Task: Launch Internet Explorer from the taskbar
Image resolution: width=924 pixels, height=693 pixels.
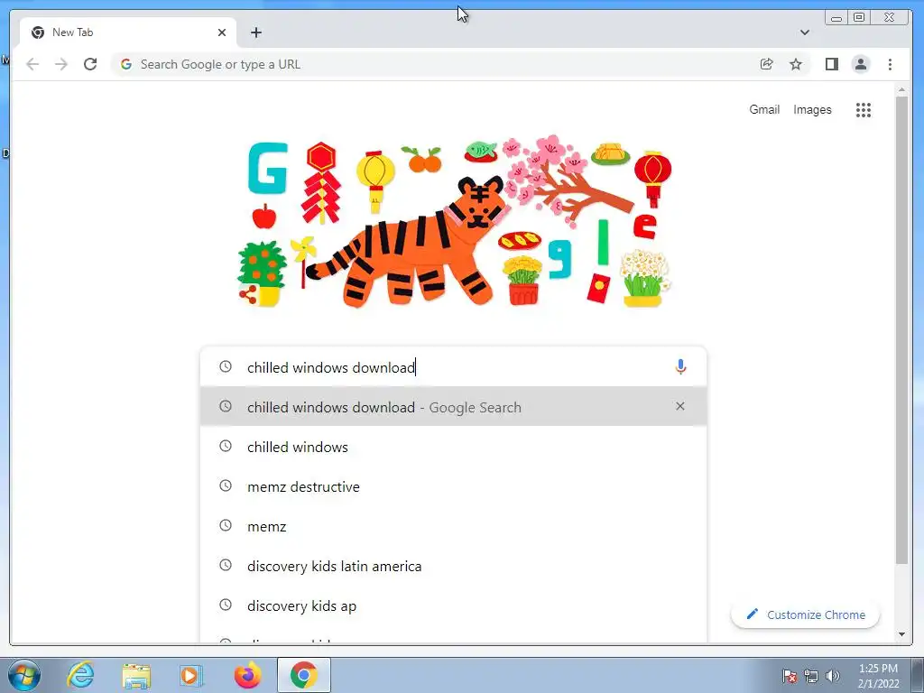Action: pos(80,675)
